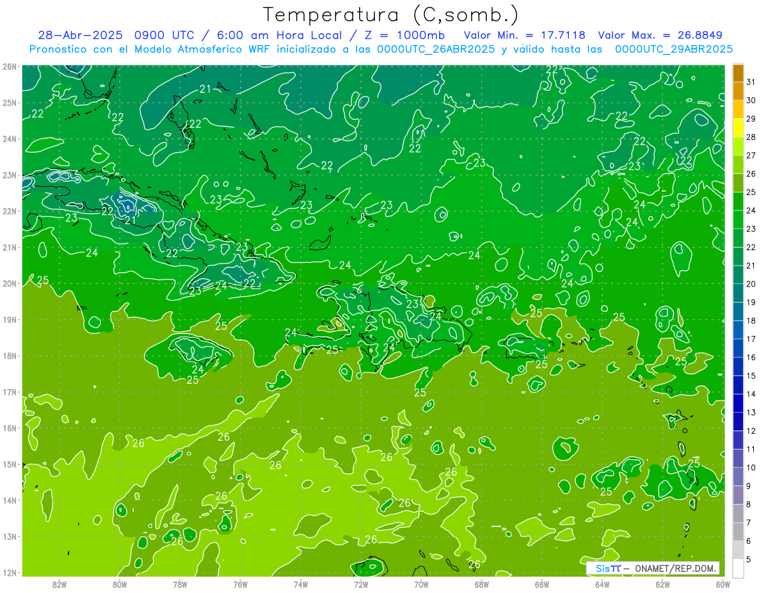Click the "ONAMET/REP.DOM." credit label
The height and width of the screenshot is (593, 768).
tap(676, 568)
